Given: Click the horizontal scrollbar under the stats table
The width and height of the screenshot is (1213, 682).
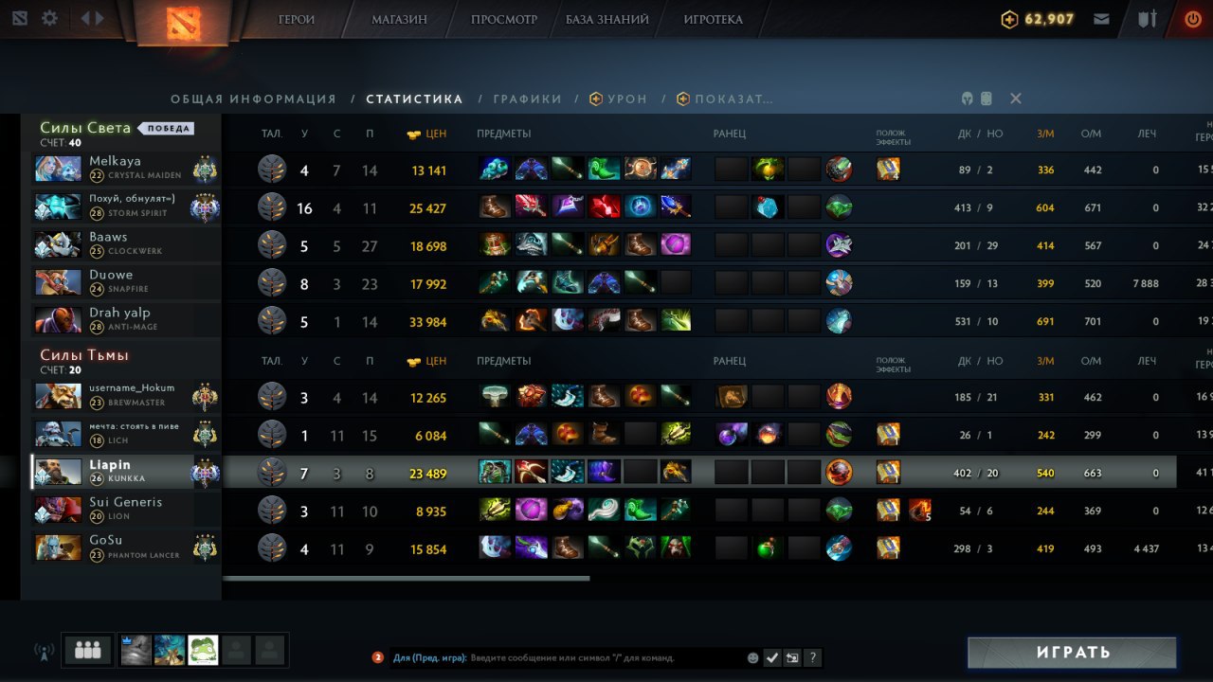Looking at the screenshot, I should pyautogui.click(x=407, y=578).
